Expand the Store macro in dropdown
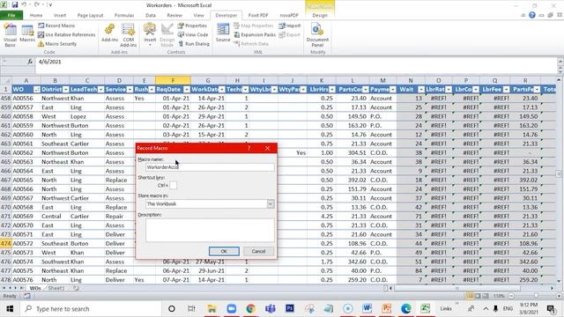 pos(271,203)
